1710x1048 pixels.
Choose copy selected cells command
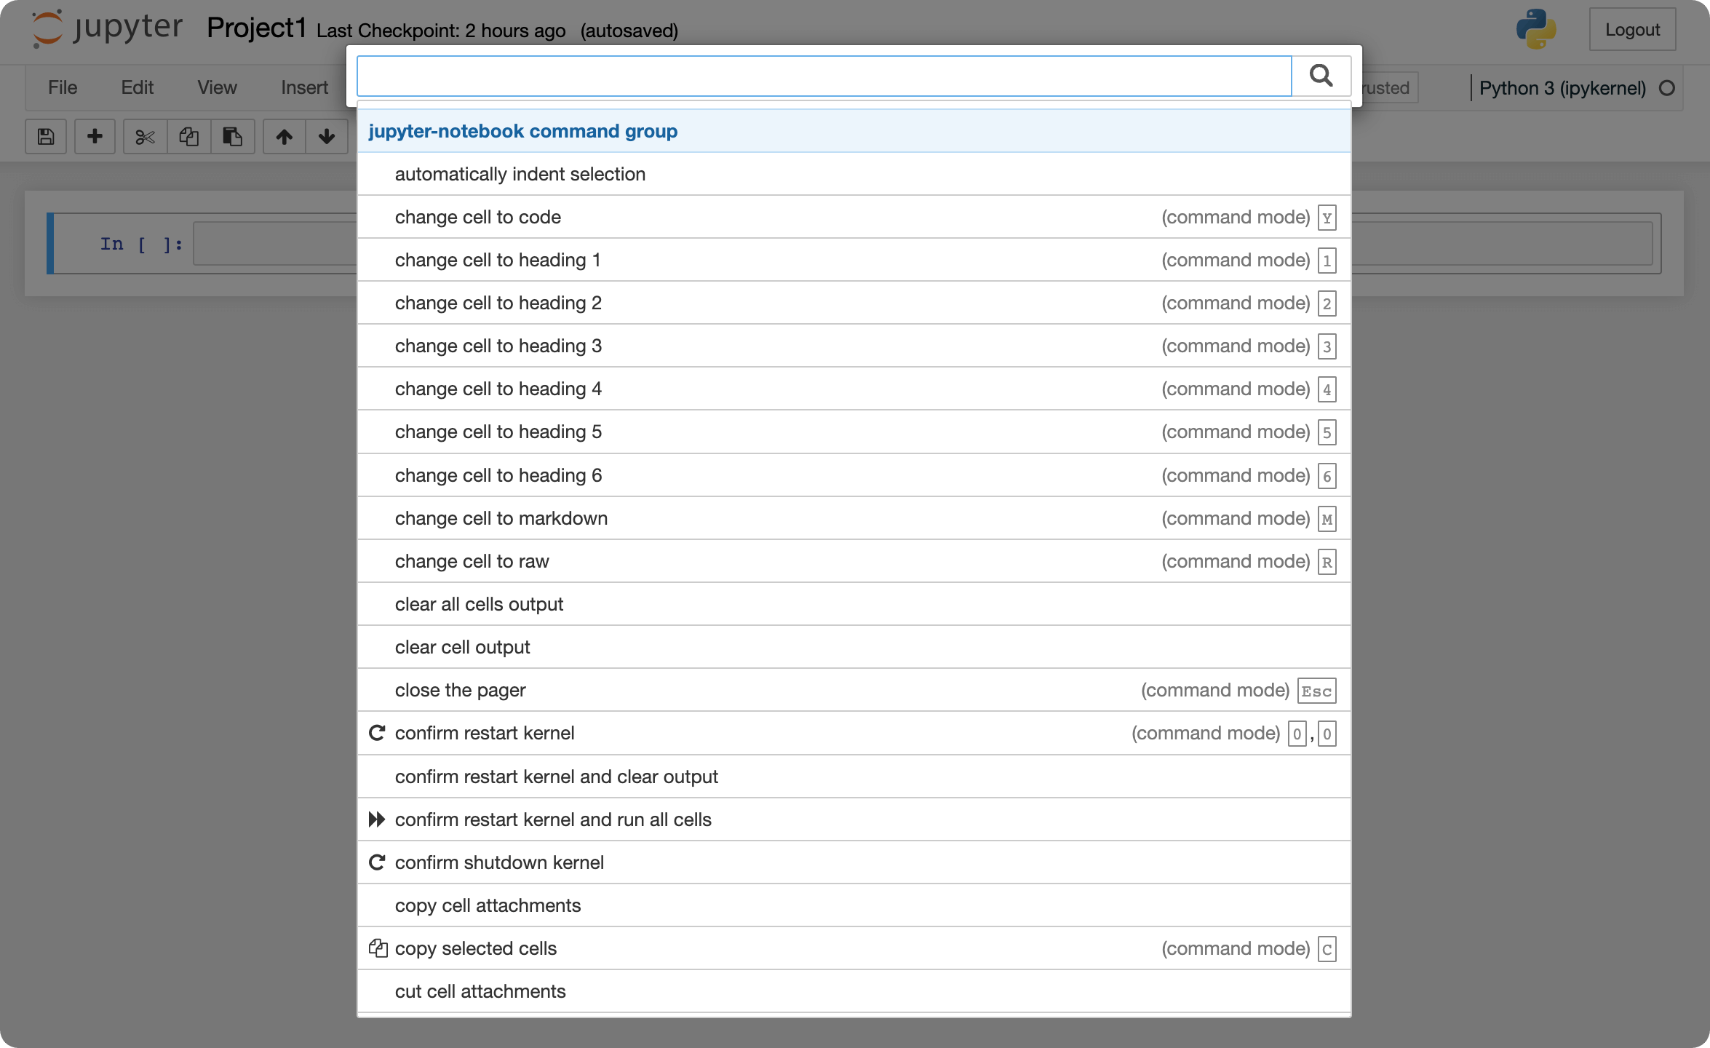(x=476, y=948)
